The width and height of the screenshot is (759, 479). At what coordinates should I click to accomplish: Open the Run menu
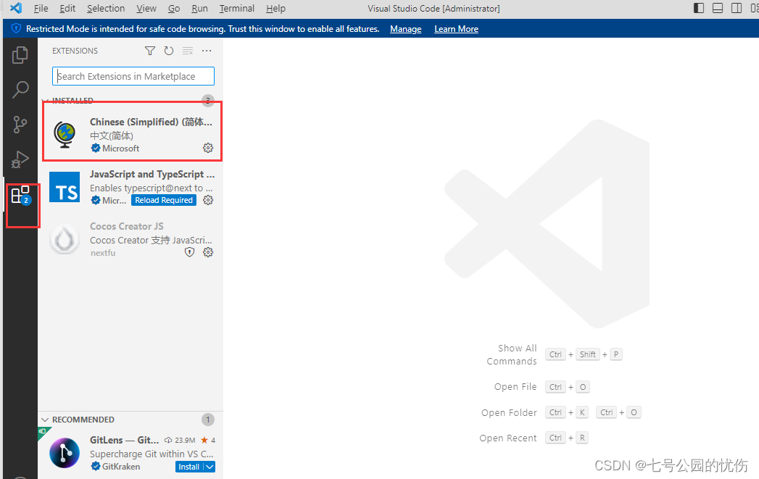coord(199,8)
